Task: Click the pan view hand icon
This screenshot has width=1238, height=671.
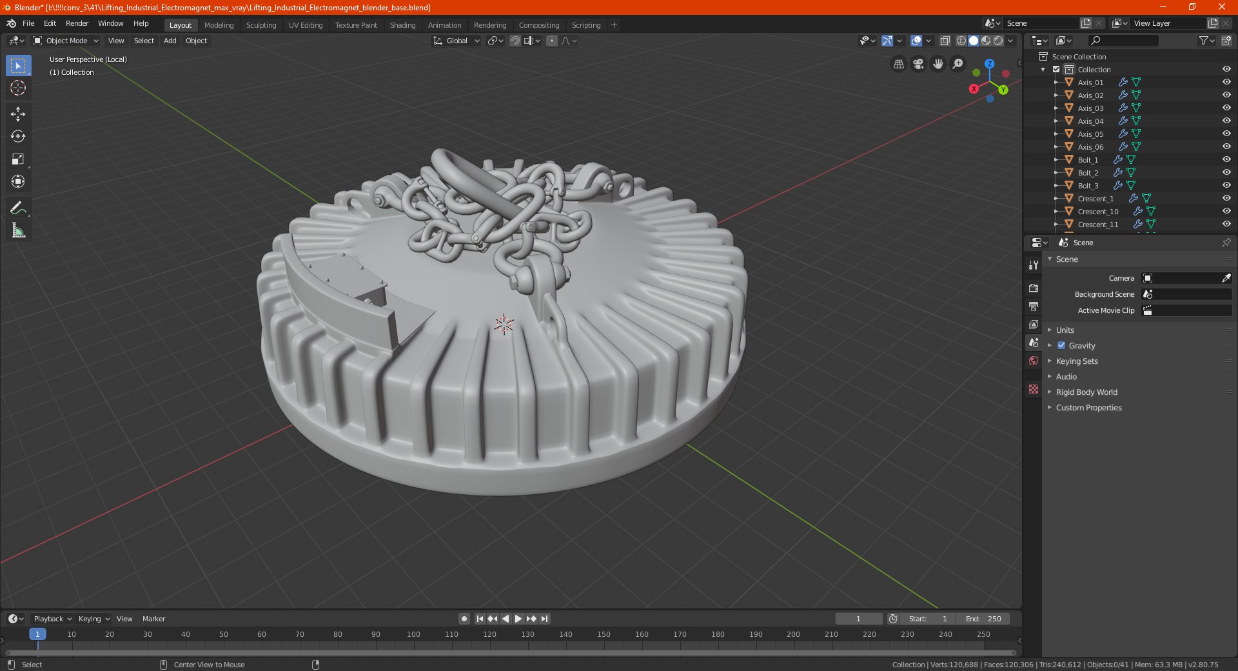Action: pyautogui.click(x=938, y=64)
